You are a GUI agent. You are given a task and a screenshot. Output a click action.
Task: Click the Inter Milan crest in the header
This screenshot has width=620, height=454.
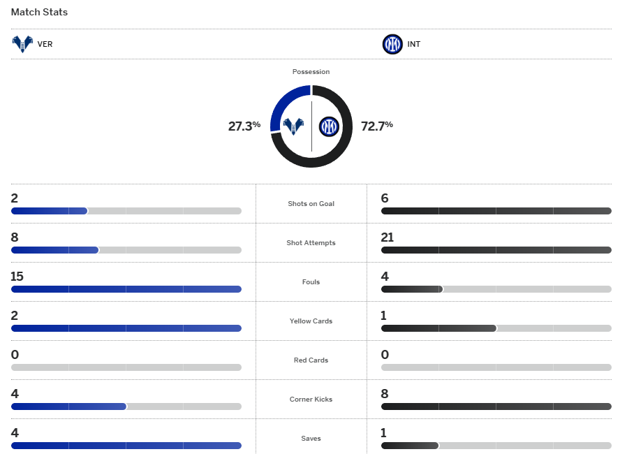392,45
